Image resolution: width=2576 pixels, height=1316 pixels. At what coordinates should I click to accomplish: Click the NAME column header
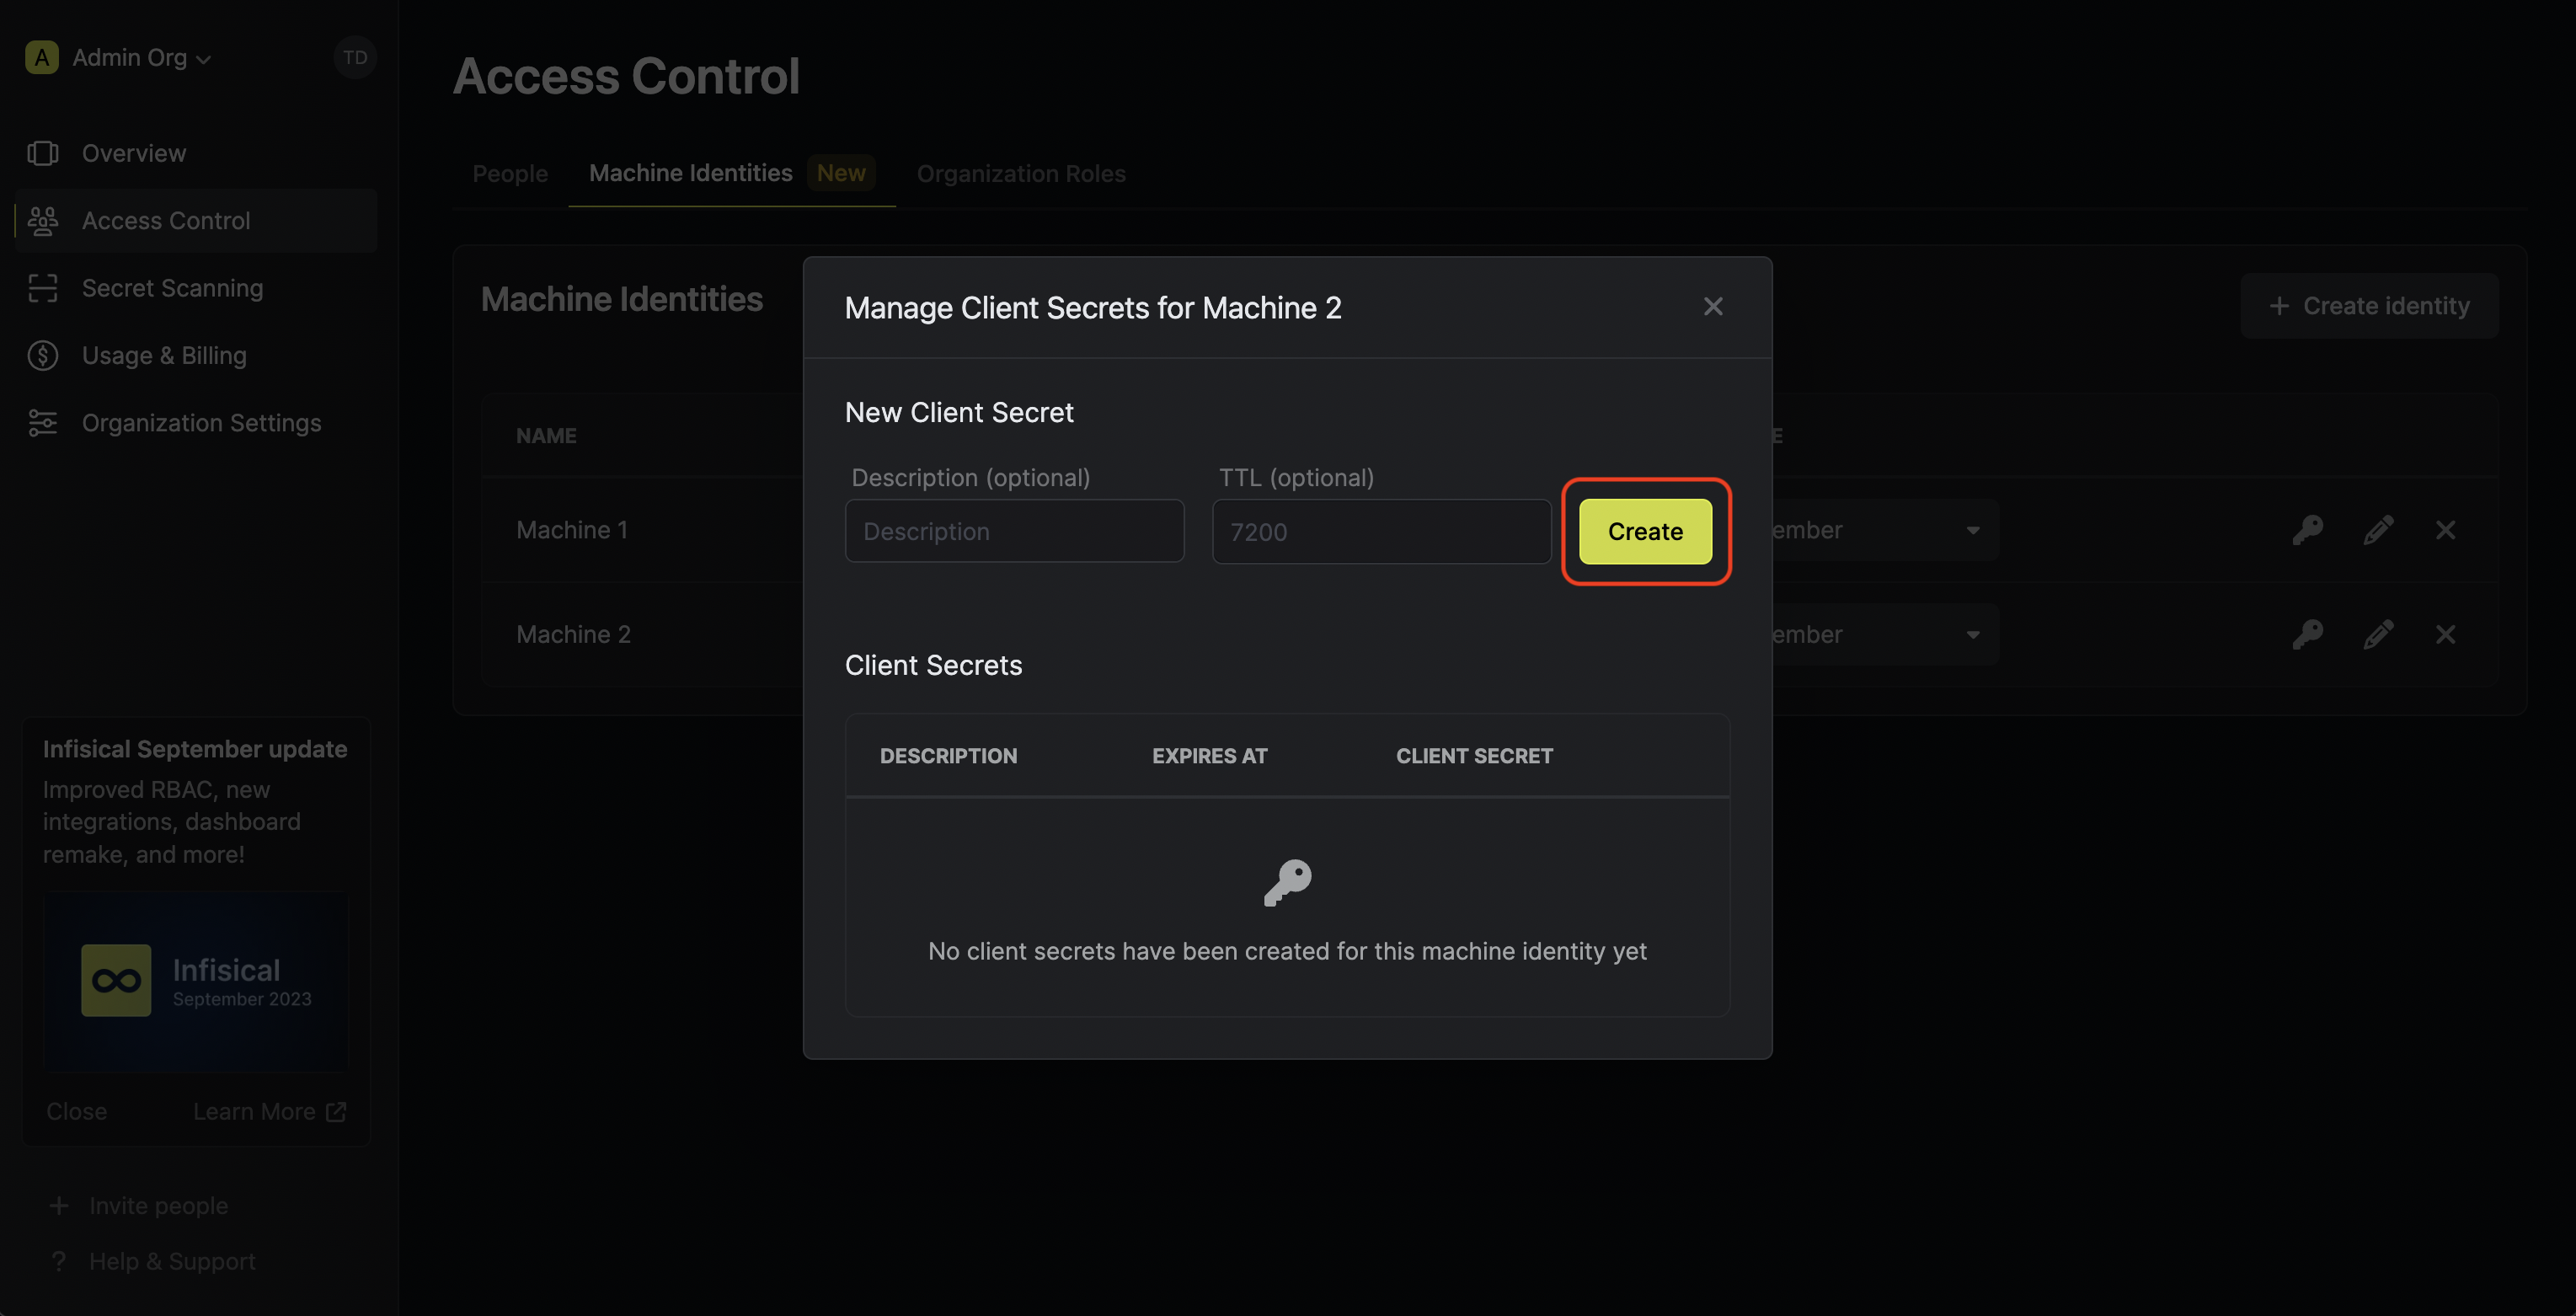click(x=546, y=436)
